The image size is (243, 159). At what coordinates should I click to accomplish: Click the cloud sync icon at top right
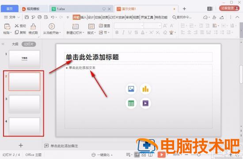click(x=205, y=17)
